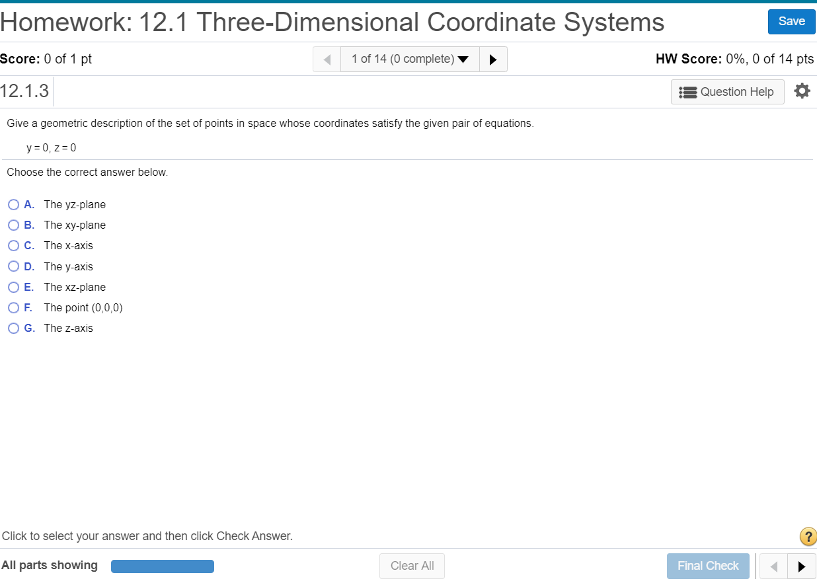
Task: Click the yellow question mark help icon
Action: pos(808,536)
